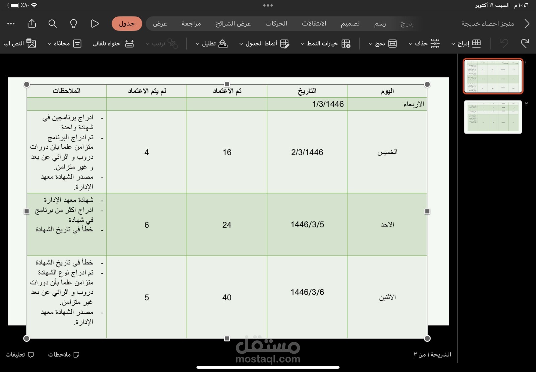This screenshot has height=372, width=536.
Task: Expand the حذف dropdown arrow
Action: coord(410,44)
